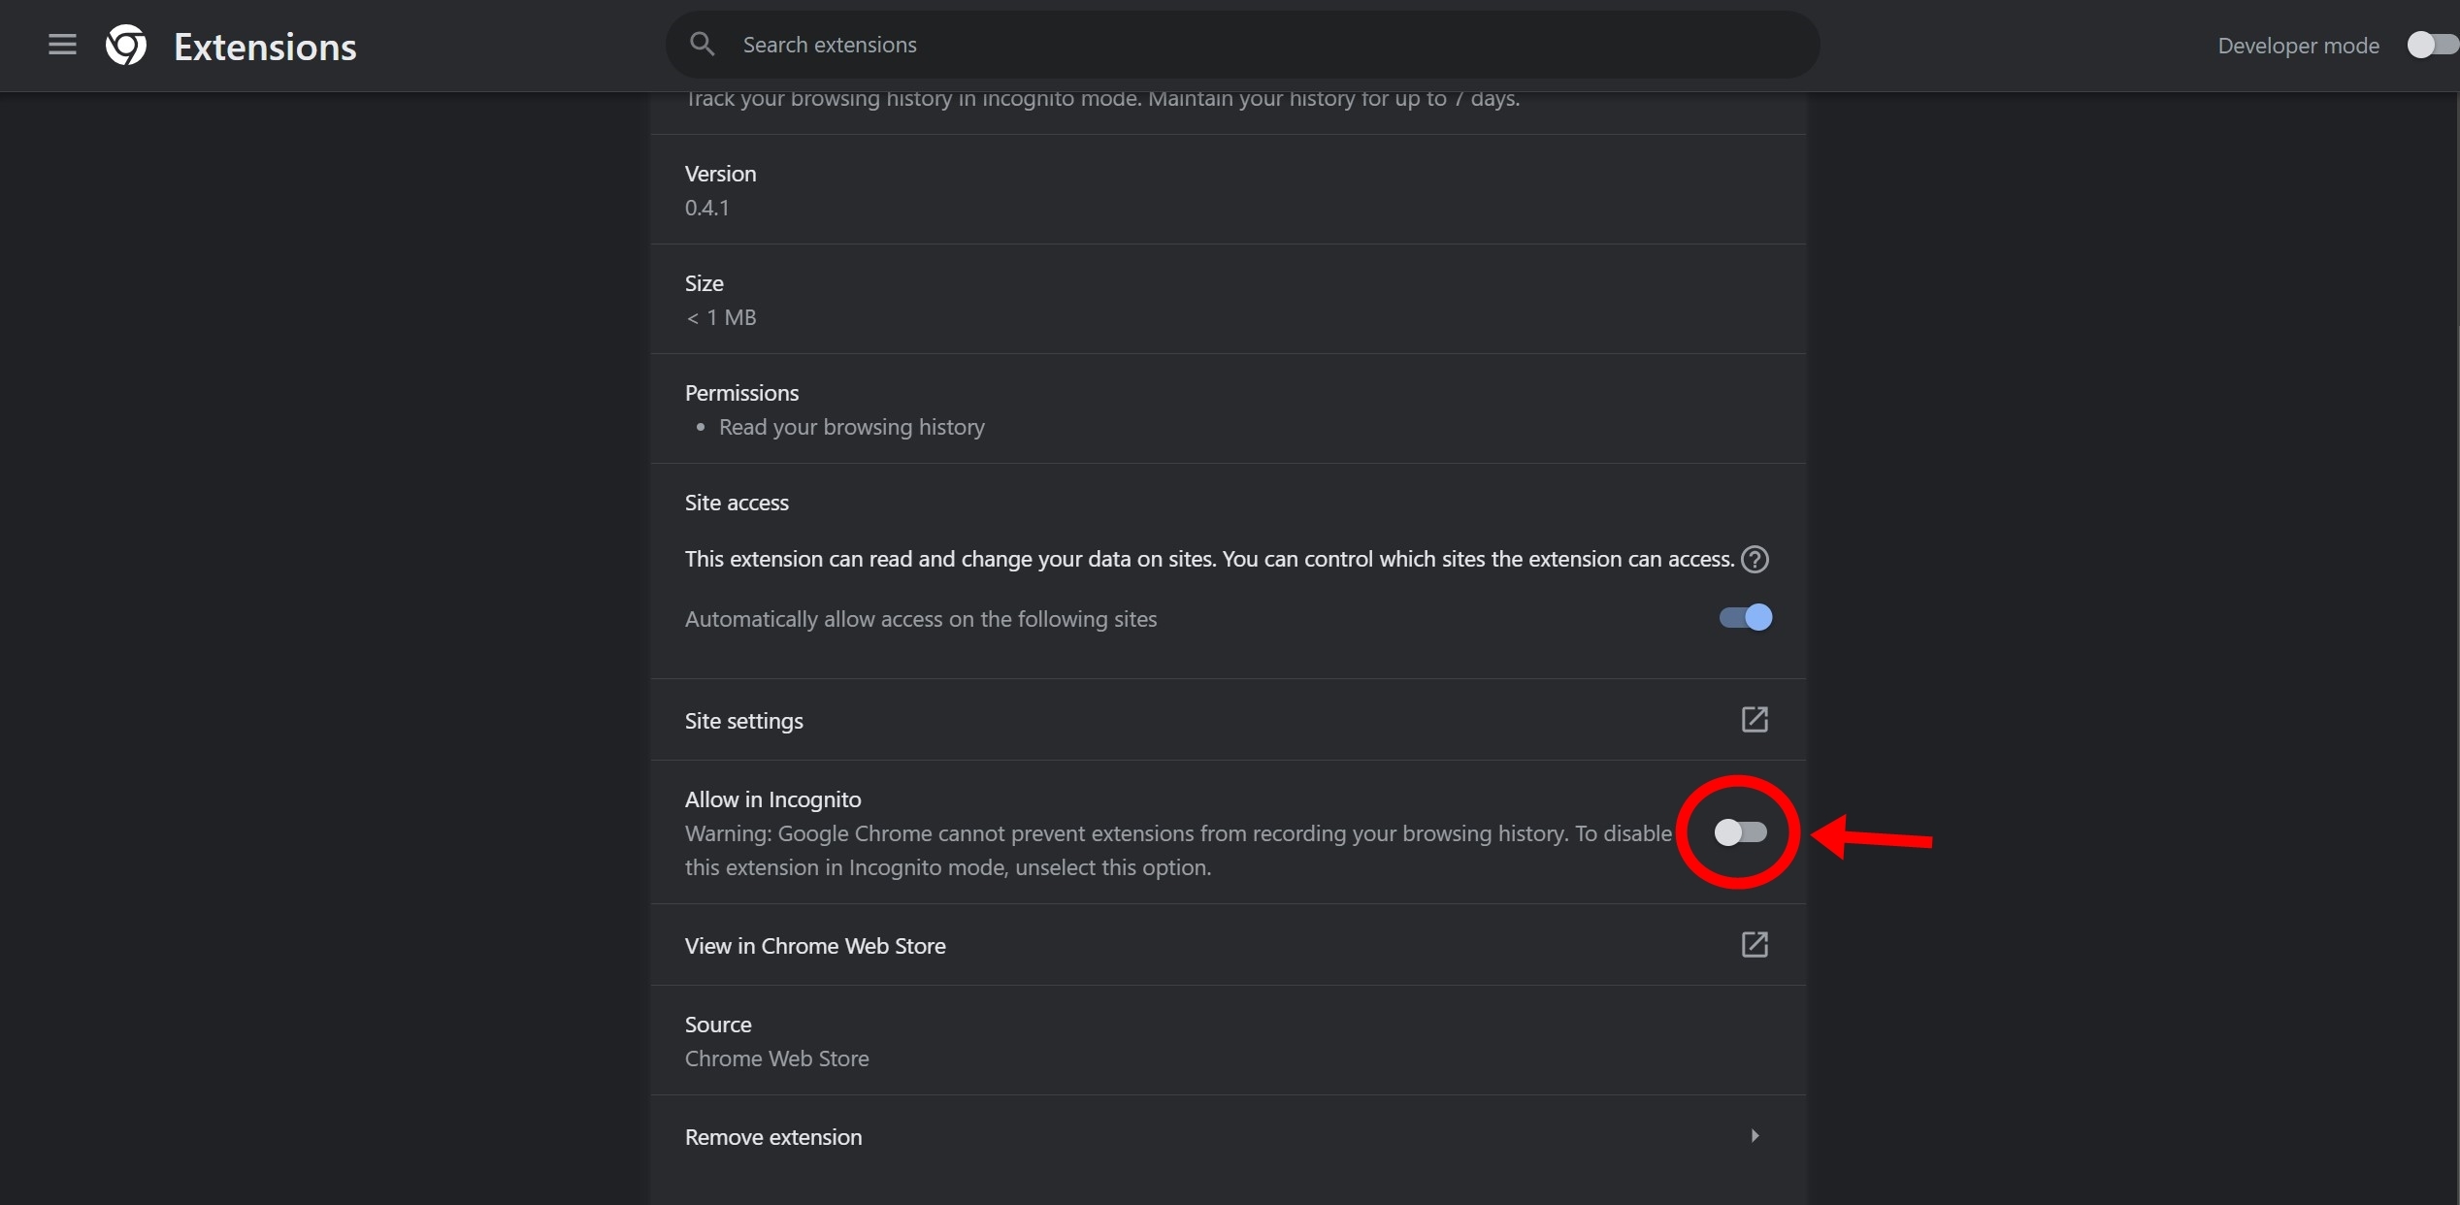Viewport: 2460px width, 1205px height.
Task: Open View in Chrome Web Store
Action: 815,946
